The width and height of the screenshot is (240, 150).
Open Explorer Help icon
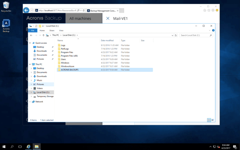pos(213,30)
